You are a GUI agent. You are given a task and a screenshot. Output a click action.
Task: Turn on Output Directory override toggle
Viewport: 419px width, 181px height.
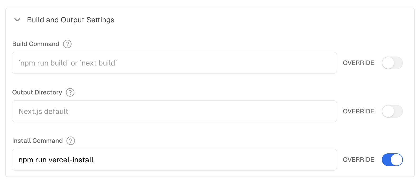pos(392,111)
